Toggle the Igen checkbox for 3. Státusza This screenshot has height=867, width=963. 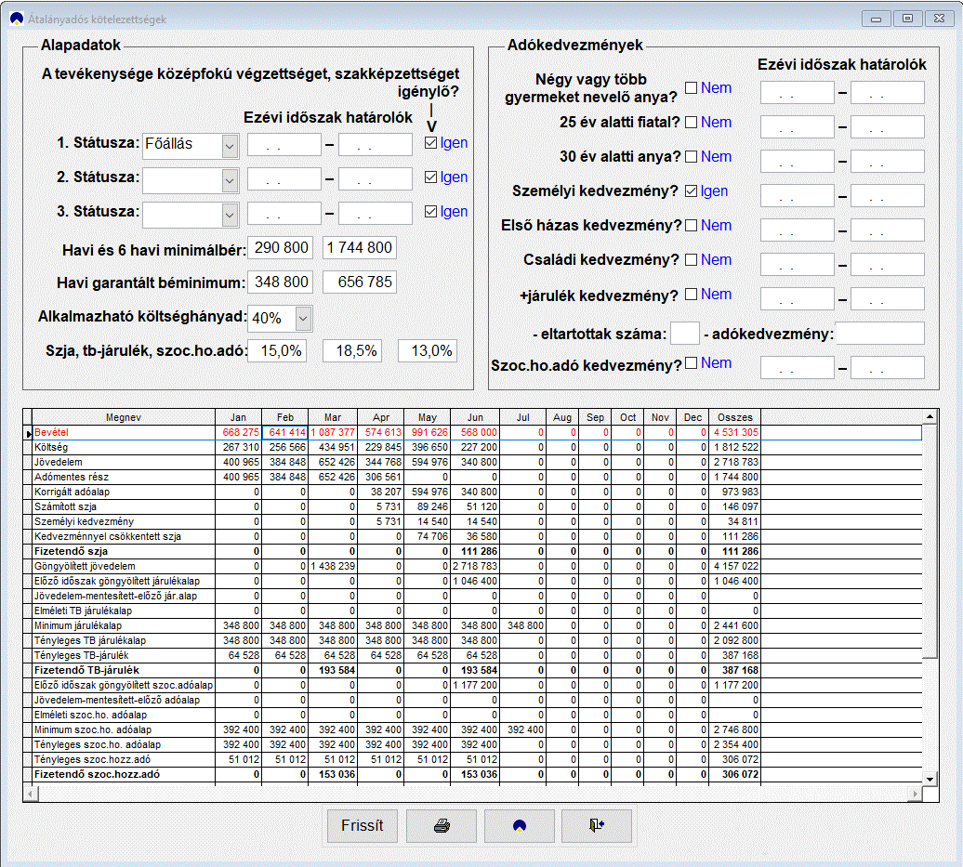(430, 211)
